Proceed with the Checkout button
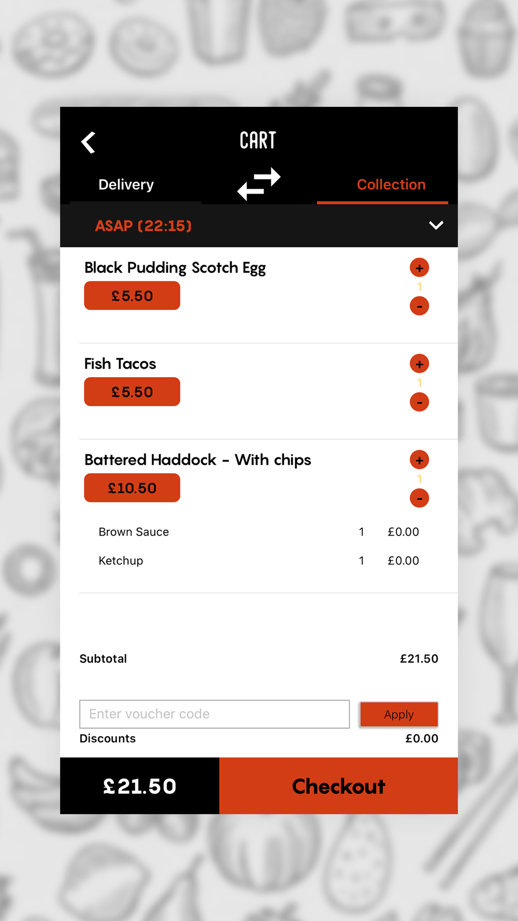Screen dimensions: 518x921 coord(339,786)
